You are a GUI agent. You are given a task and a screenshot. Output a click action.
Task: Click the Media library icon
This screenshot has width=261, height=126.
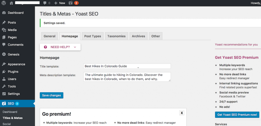click(4, 30)
